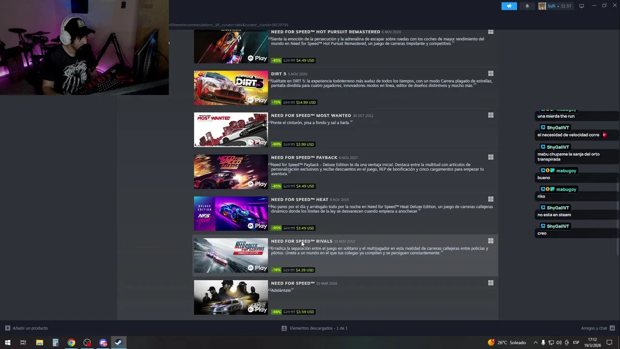This screenshot has height=349, width=620.
Task: Open the bell notifications button
Action: [x=527, y=6]
